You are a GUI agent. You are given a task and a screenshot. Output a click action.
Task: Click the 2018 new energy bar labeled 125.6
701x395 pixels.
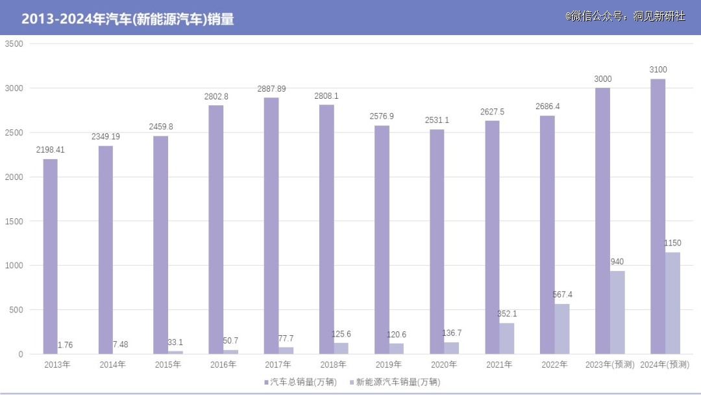(x=341, y=348)
